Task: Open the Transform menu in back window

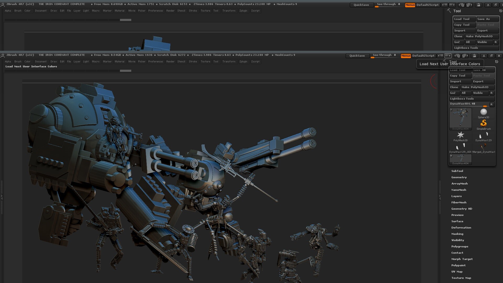Action: (x=229, y=11)
